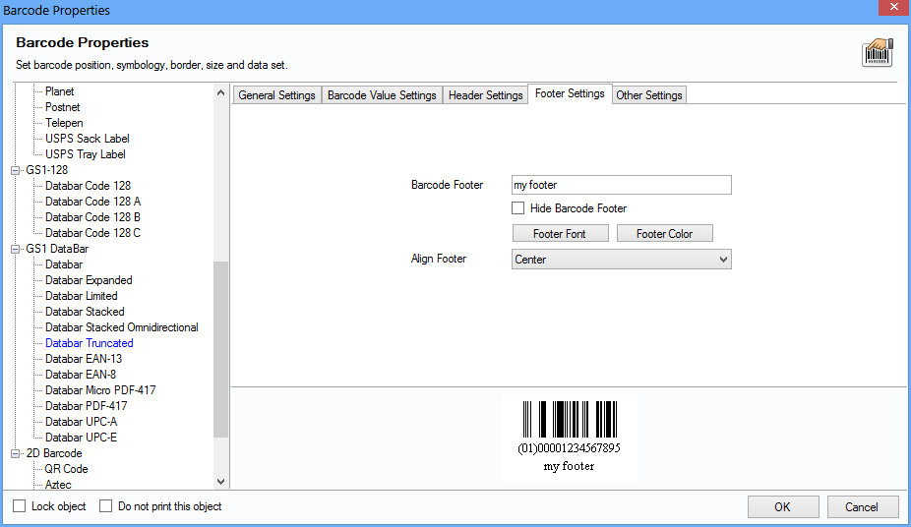Select Aztec in the tree

pos(58,484)
